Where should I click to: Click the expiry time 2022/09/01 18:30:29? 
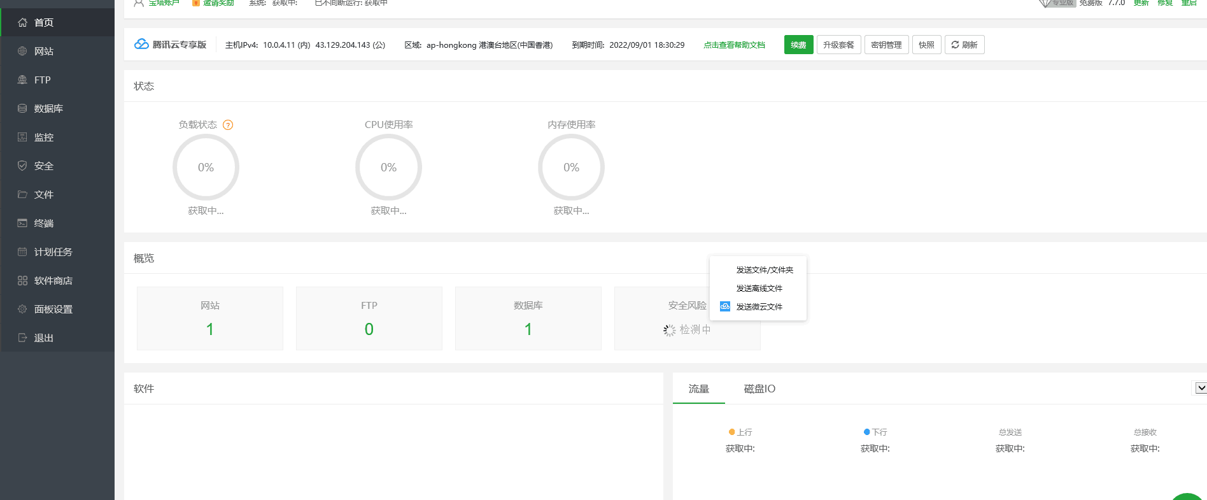(x=647, y=45)
